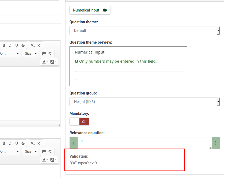The height and width of the screenshot is (178, 227).
Task: Click Italic in the upper editor toolbar
Action: click(x=10, y=45)
